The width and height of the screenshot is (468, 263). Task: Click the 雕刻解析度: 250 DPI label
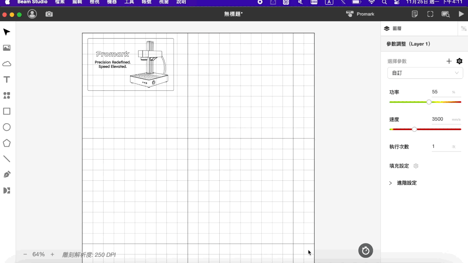click(x=89, y=255)
